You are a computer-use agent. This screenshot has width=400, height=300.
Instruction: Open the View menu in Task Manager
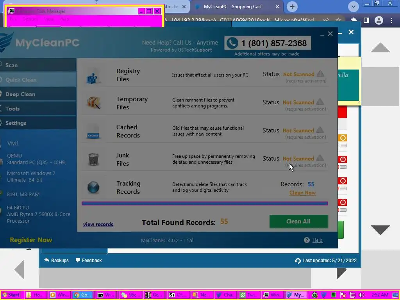tap(49, 19)
